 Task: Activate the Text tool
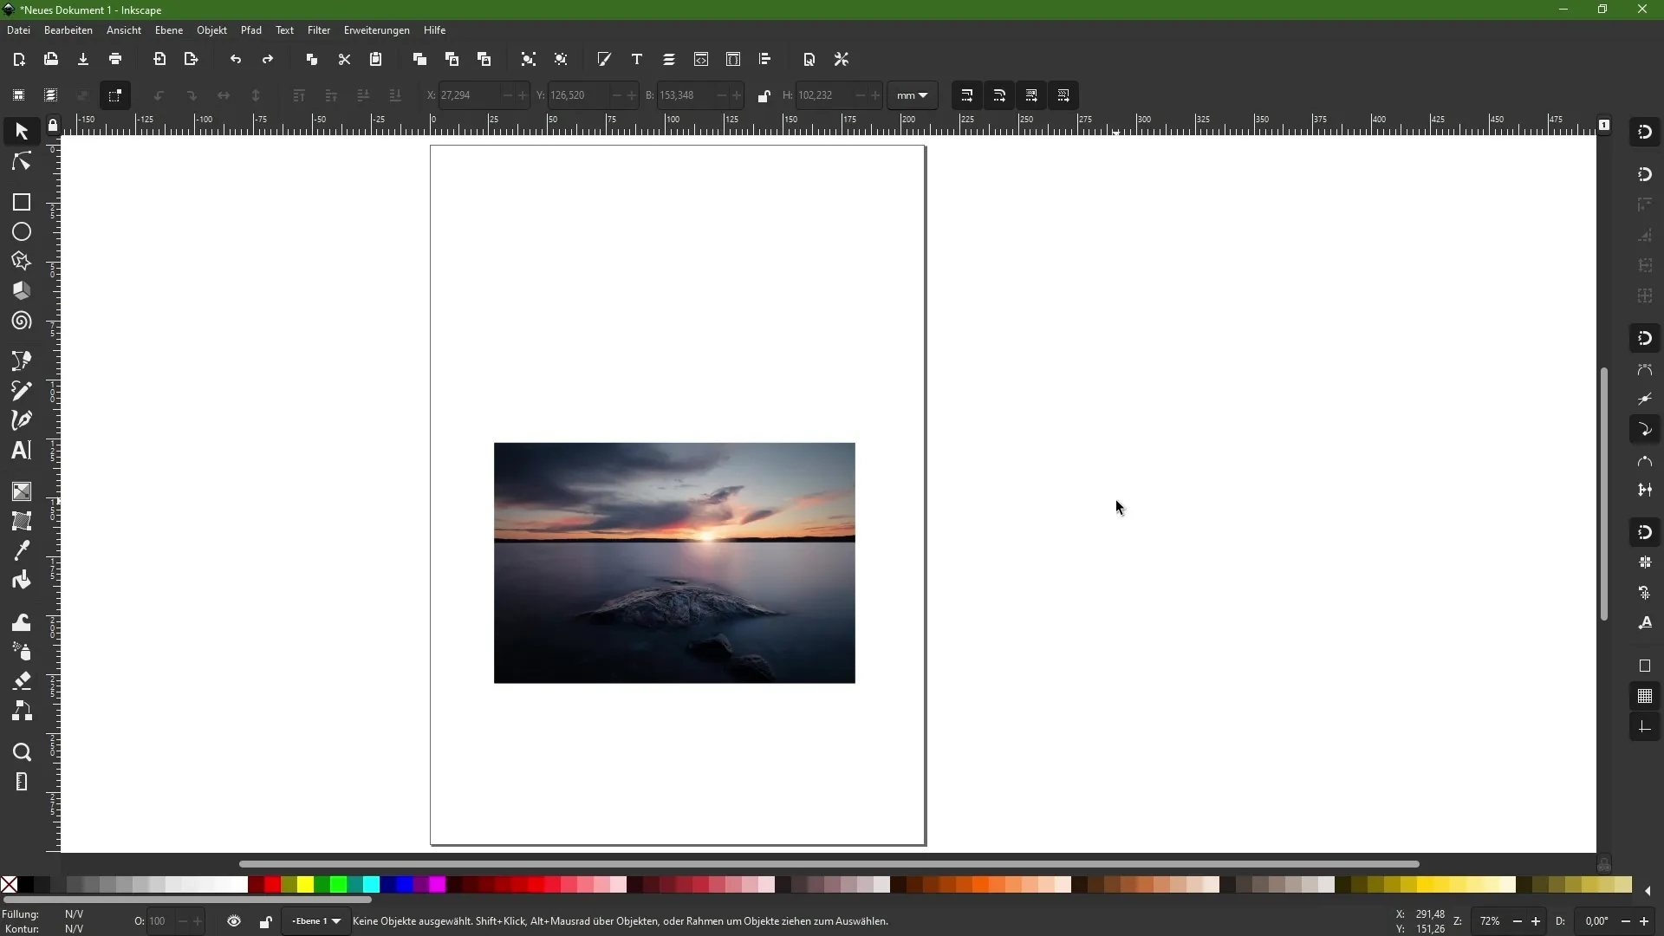tap(22, 451)
